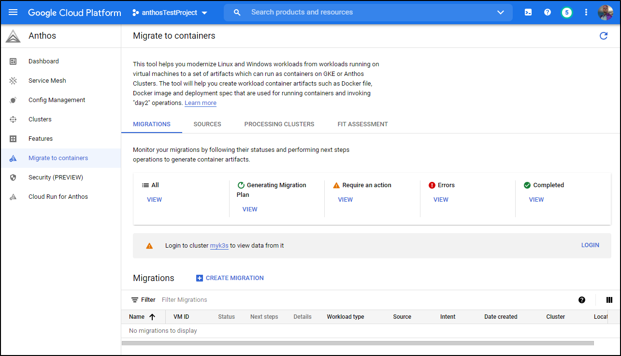Image resolution: width=621 pixels, height=356 pixels.
Task: Click the VM ID column header
Action: (x=181, y=317)
